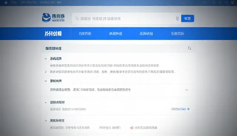Viewport: 237px width, 136px height.
Task: Click the search icon in the content panel header
Action: tap(189, 48)
